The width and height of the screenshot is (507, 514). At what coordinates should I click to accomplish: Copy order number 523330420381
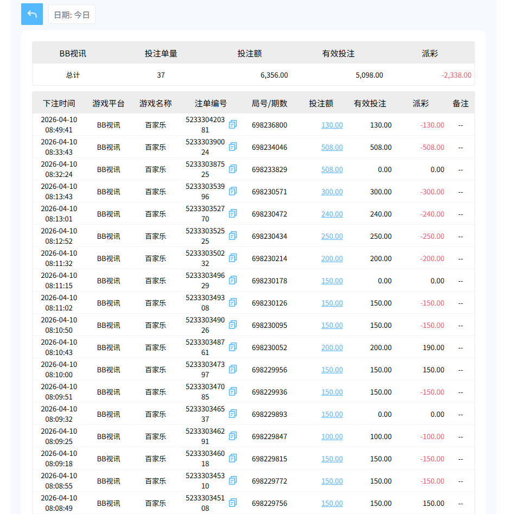pos(232,124)
